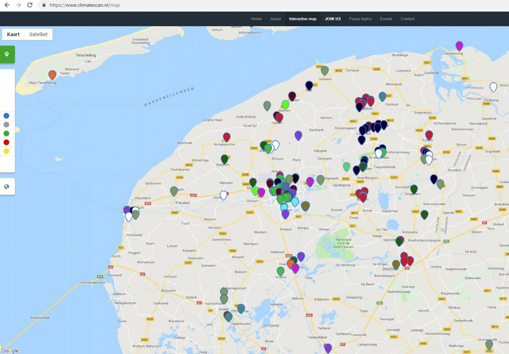Click the green marker at Irnsum
509x354 pixels.
[281, 271]
